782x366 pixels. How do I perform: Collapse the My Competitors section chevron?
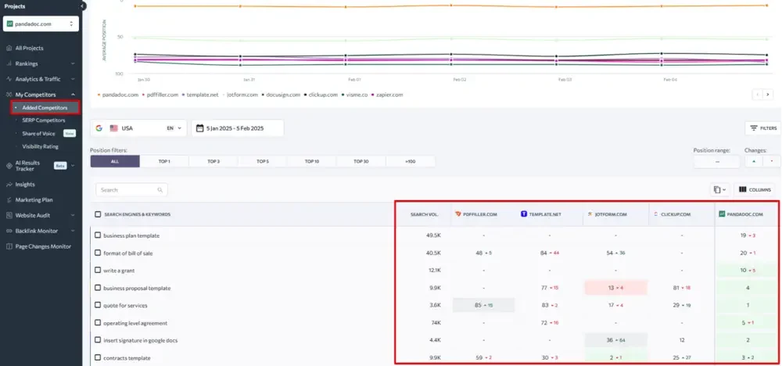[x=73, y=95]
